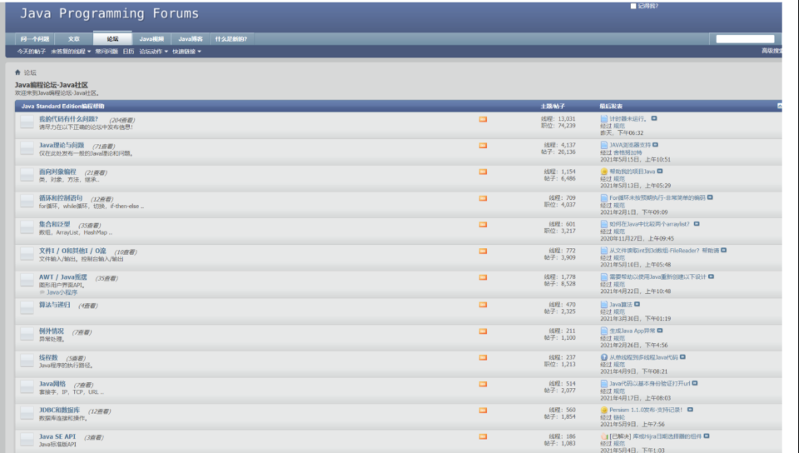The image size is (799, 453).
Task: Open the 我的代码有什么问题? forum
Action: (x=68, y=119)
